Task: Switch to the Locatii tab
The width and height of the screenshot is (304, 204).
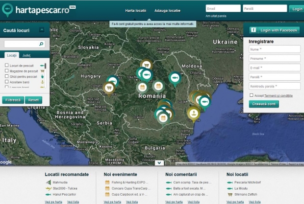Action: pos(12,55)
